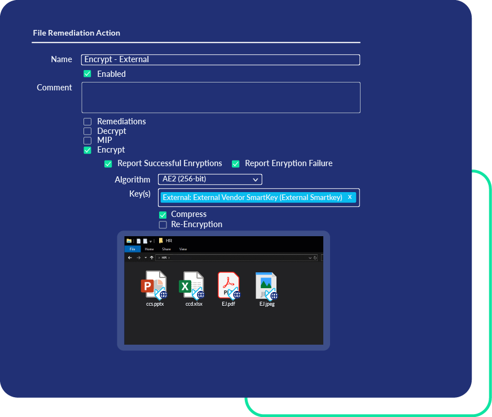Viewport: 492px width, 417px height.
Task: Open the EJ.pdf document icon
Action: 229,285
